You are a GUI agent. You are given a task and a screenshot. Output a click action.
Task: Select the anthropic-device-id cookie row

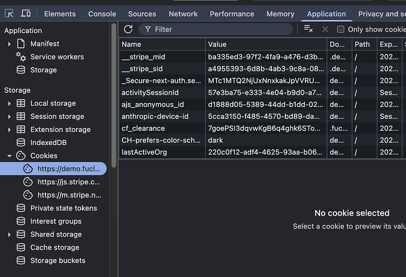coord(262,116)
